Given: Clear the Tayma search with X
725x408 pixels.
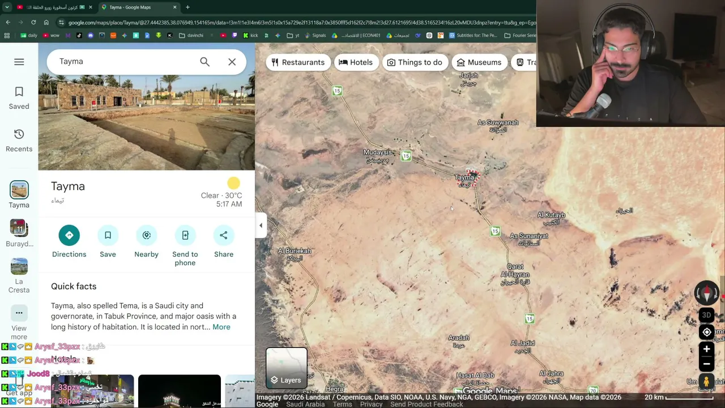Looking at the screenshot, I should 232,62.
